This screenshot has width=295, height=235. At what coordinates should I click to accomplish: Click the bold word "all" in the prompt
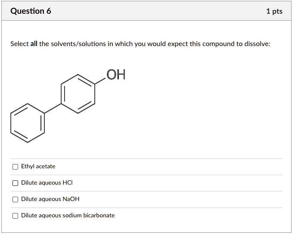point(34,44)
